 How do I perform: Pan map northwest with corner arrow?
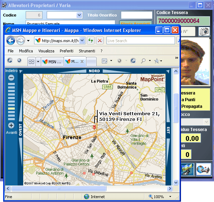point(21,71)
